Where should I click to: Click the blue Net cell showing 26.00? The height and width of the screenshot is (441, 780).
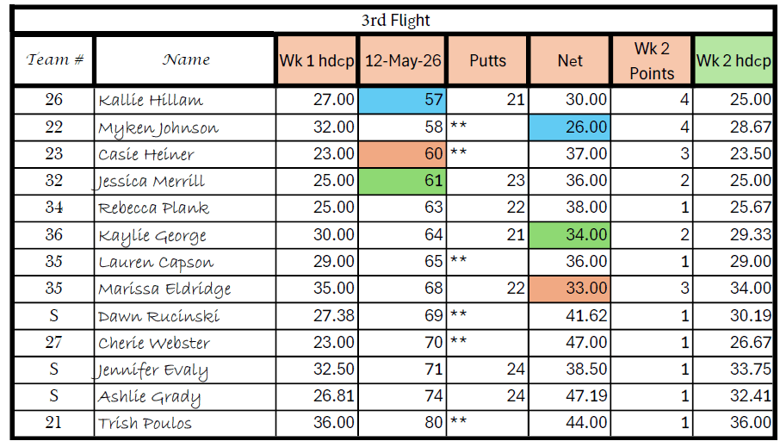coord(570,127)
